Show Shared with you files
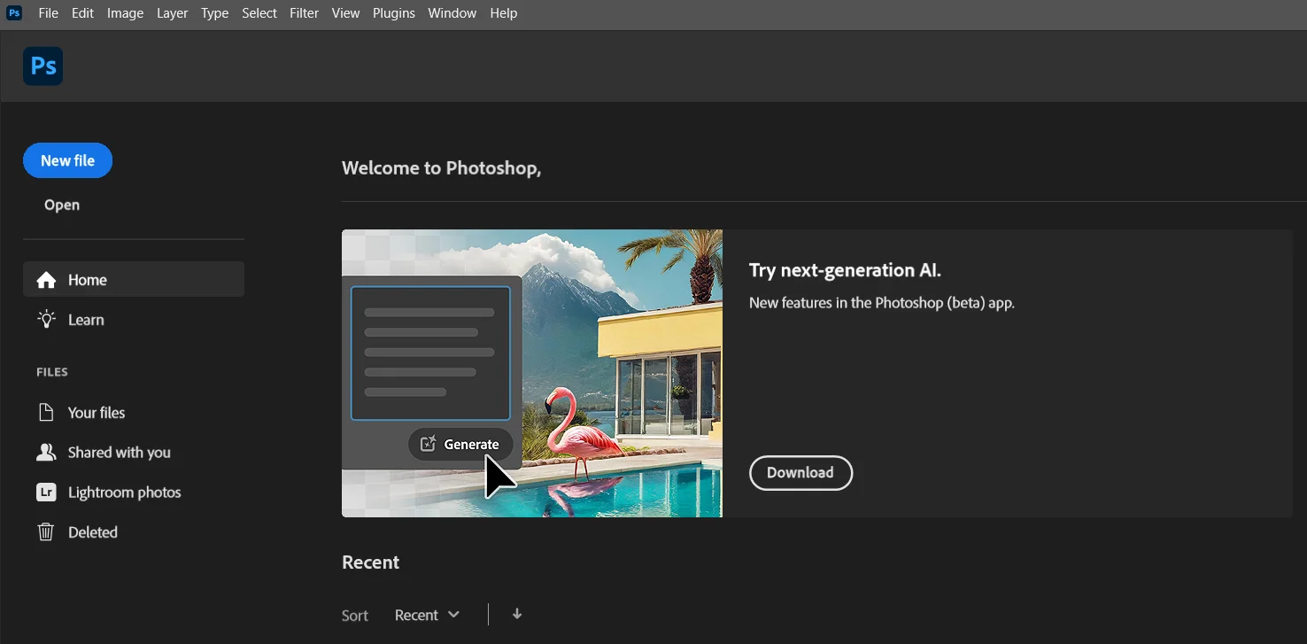 134,453
